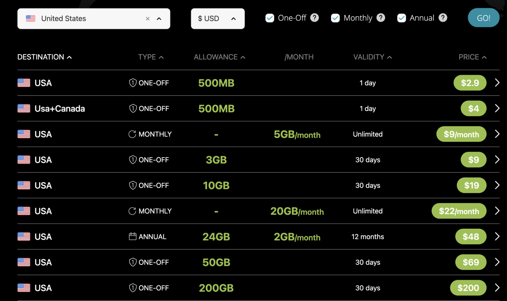Click the help icon next to One-Off

pyautogui.click(x=315, y=18)
